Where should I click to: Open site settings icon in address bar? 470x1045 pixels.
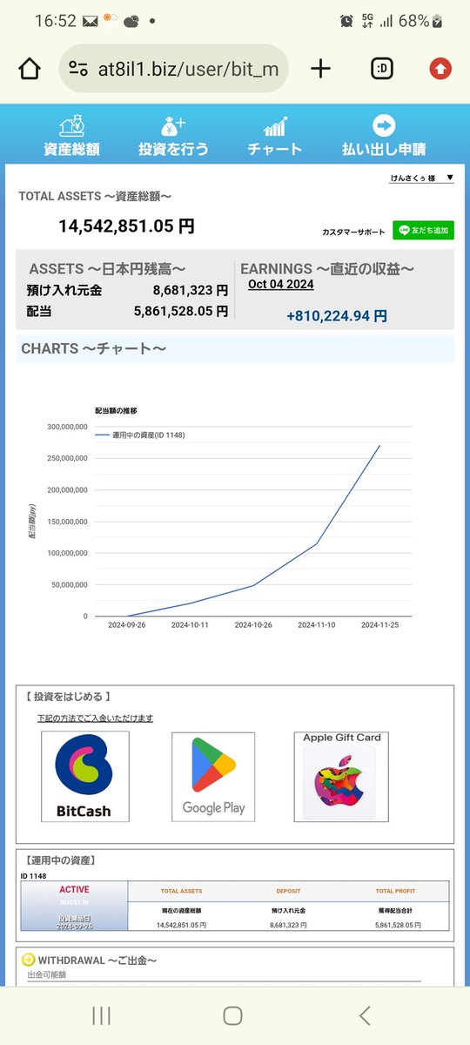coord(78,69)
